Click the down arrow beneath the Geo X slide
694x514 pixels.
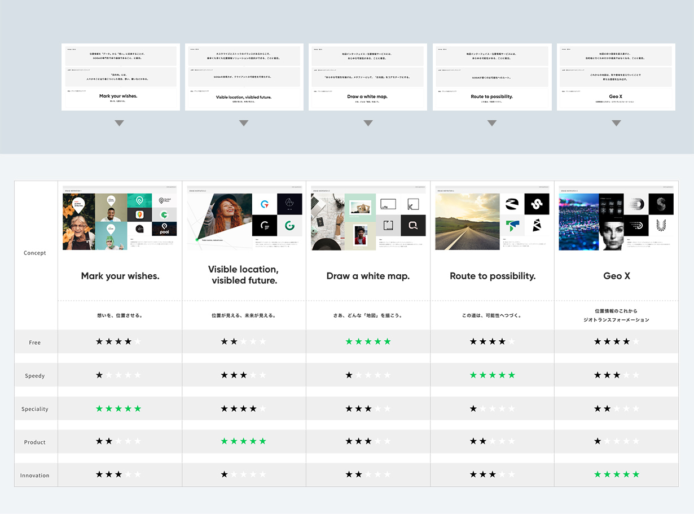pos(616,123)
